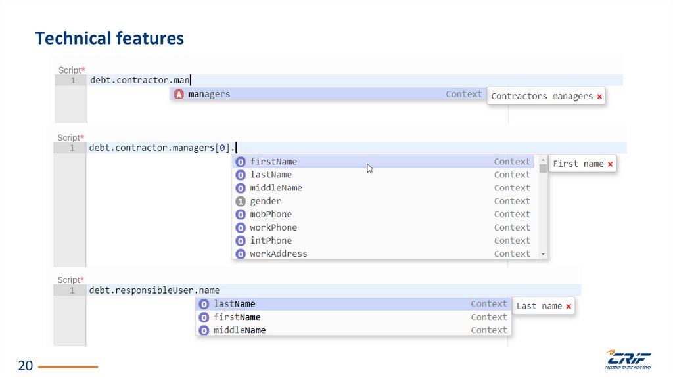Click the type icon next to firstName
This screenshot has width=673, height=377.
point(241,162)
